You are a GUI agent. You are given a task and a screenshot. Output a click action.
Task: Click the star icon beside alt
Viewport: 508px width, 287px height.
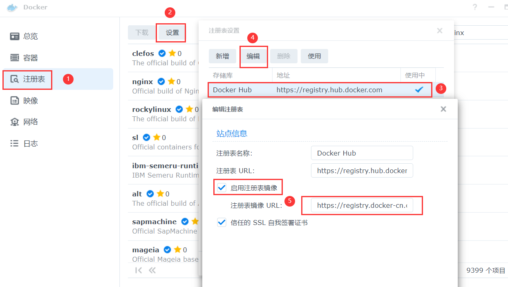[x=160, y=194]
